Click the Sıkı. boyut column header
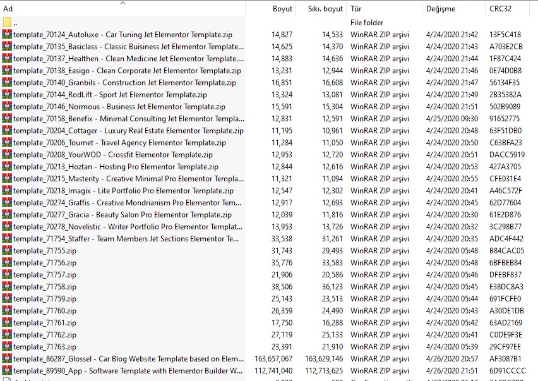 click(x=325, y=9)
